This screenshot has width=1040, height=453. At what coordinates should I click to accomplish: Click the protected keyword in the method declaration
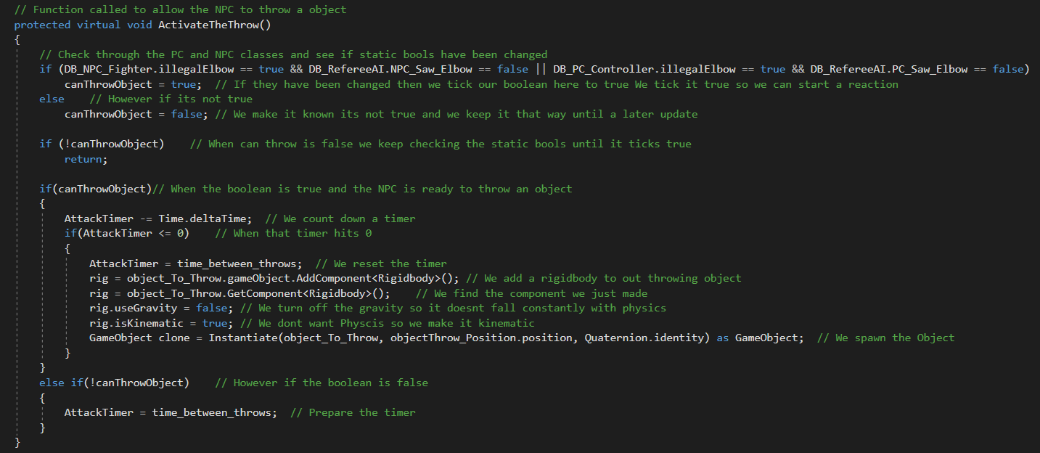[x=42, y=25]
